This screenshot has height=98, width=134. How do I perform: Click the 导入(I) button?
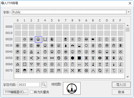[x=121, y=85]
